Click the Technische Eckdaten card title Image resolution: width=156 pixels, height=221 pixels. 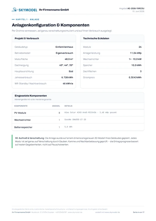96,38
